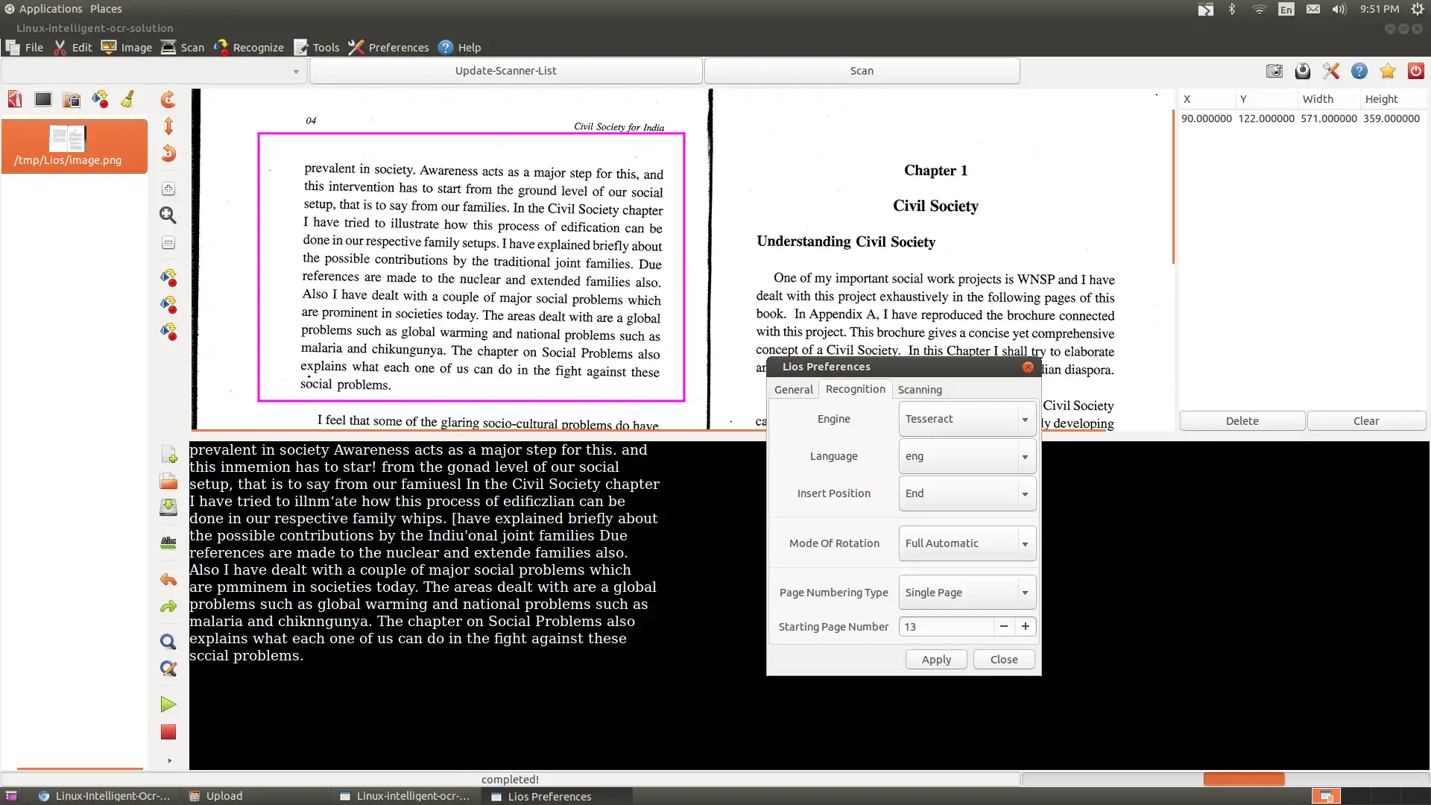Select the Image menu item
The width and height of the screenshot is (1431, 805).
click(136, 47)
